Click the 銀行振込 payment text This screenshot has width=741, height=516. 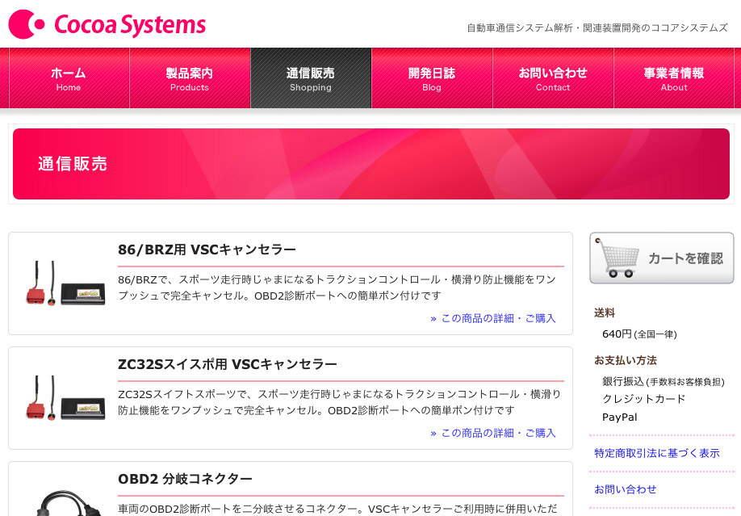[664, 381]
